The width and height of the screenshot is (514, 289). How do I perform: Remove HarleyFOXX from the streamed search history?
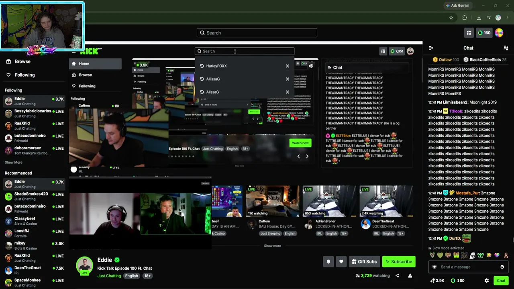[288, 66]
